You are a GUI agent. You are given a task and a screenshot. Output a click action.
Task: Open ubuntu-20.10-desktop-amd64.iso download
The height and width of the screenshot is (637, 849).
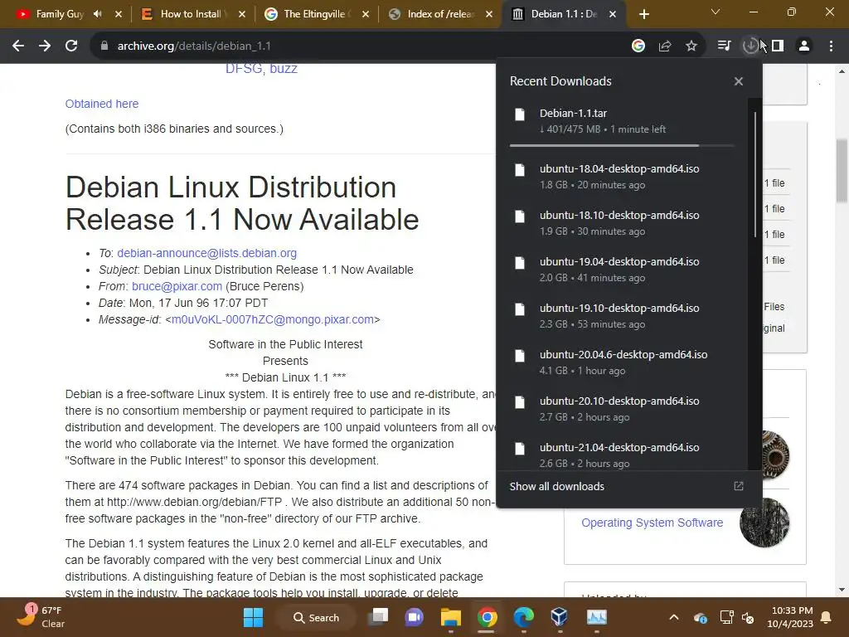(x=622, y=409)
